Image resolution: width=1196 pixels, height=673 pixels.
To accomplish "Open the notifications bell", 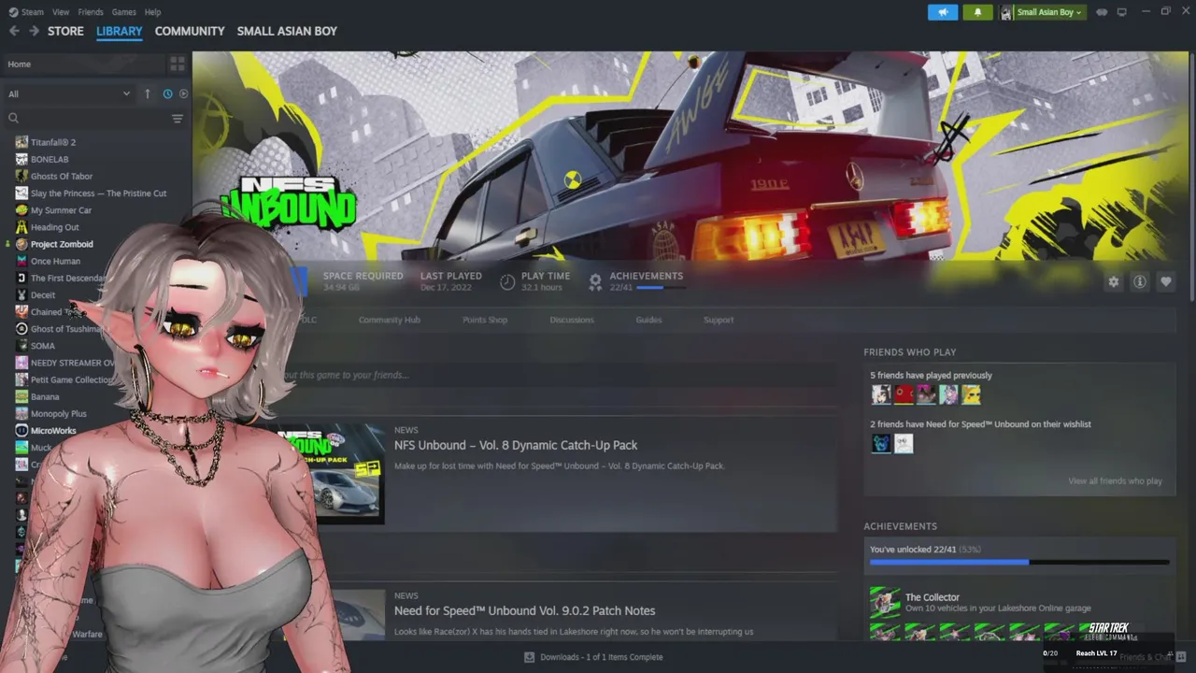I will (977, 12).
